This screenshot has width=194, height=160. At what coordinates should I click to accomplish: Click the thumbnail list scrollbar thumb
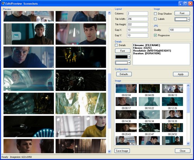pyautogui.click(x=188, y=100)
